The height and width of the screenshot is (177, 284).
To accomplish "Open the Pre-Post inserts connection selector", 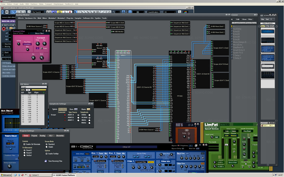I will point(247,131).
